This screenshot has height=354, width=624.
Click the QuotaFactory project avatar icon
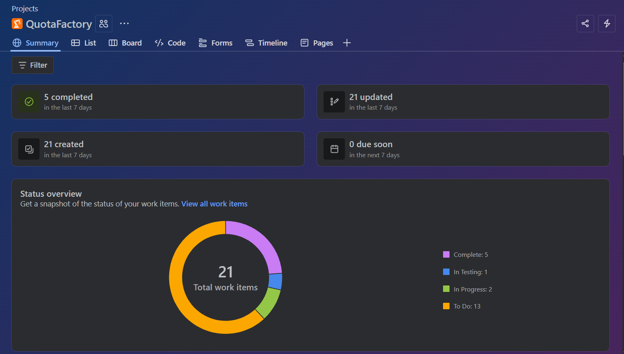pos(17,24)
